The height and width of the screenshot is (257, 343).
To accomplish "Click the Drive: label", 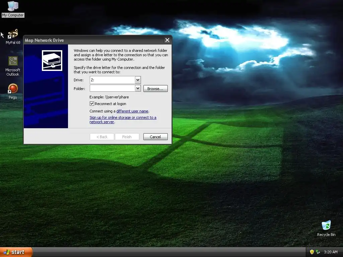I will pyautogui.click(x=78, y=80).
